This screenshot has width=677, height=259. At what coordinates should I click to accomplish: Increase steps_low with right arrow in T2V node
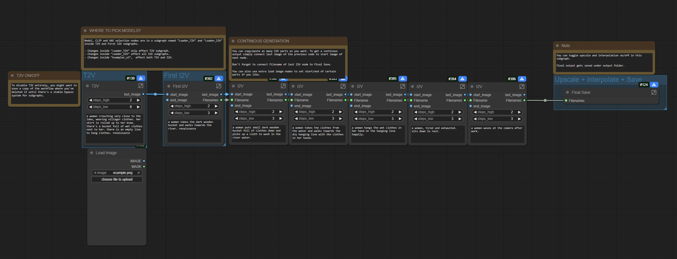[138, 107]
